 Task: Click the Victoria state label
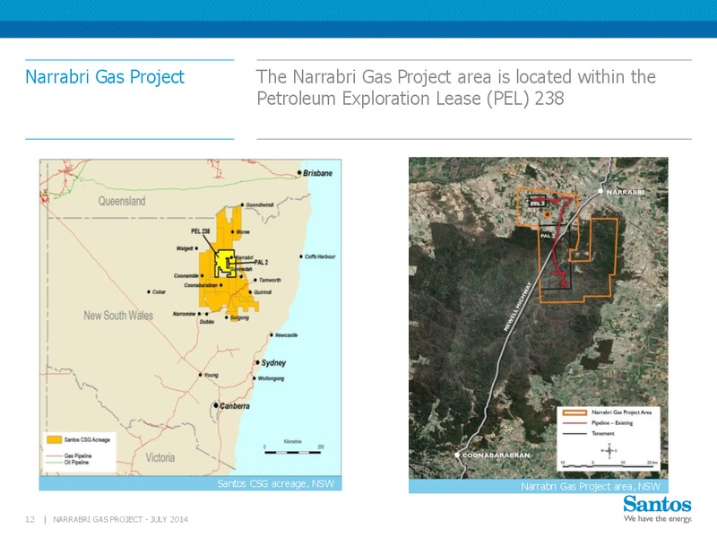tap(160, 457)
